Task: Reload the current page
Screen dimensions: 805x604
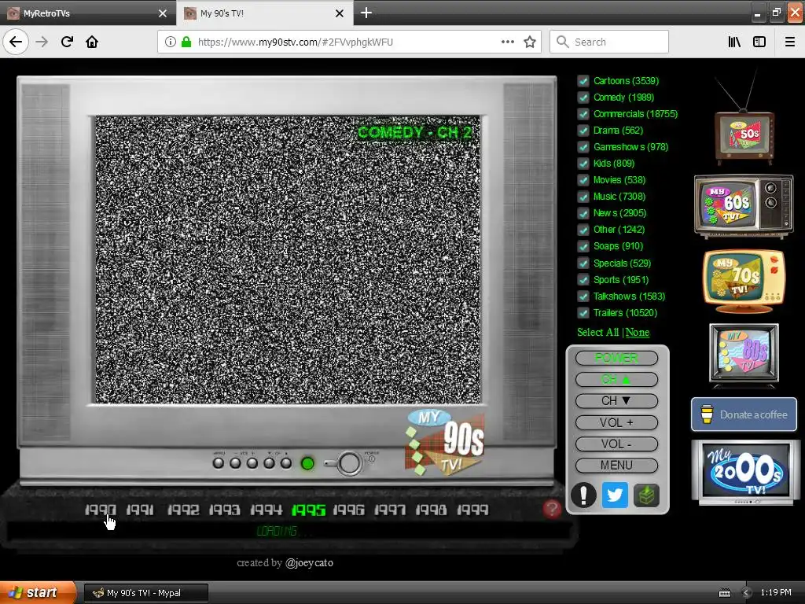Action: [x=67, y=42]
